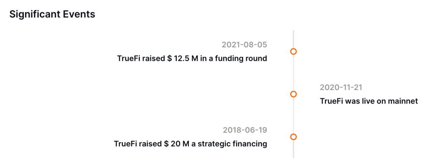Click the 2018-06-19 date label

point(245,130)
